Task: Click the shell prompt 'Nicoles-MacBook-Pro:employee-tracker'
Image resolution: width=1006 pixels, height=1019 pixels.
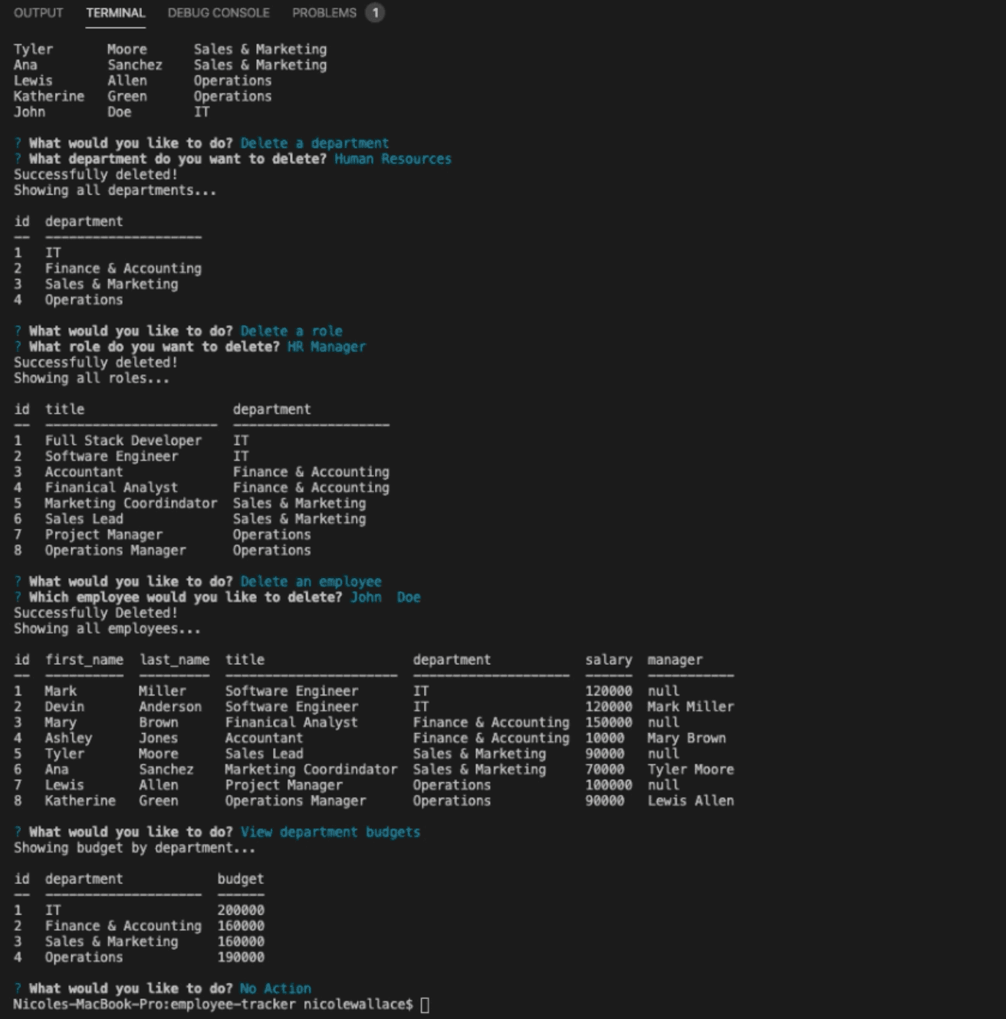Action: tap(154, 1004)
